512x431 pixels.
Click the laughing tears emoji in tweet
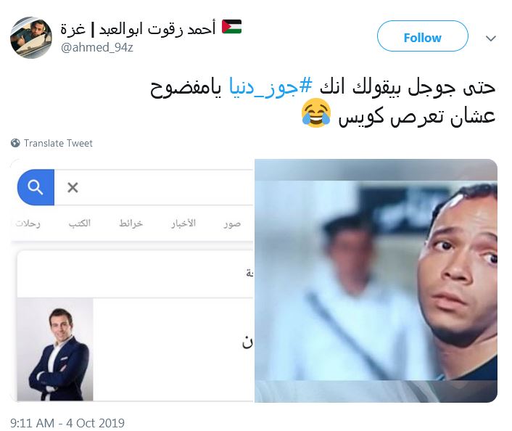coord(315,113)
